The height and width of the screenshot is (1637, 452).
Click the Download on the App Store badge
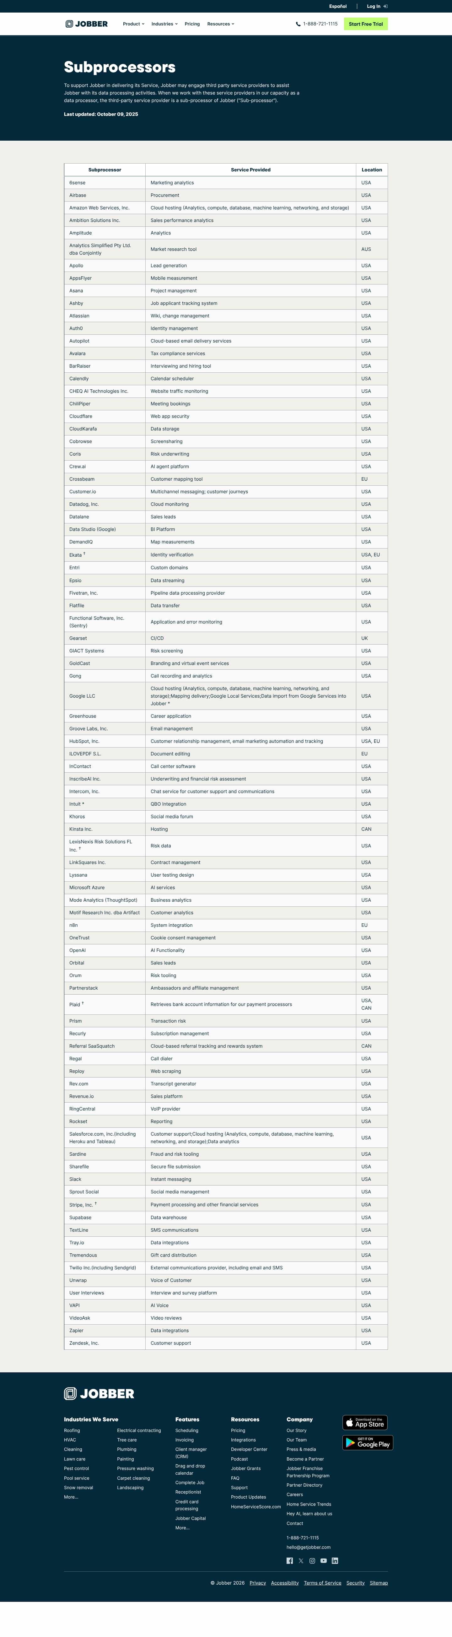[x=365, y=1422]
